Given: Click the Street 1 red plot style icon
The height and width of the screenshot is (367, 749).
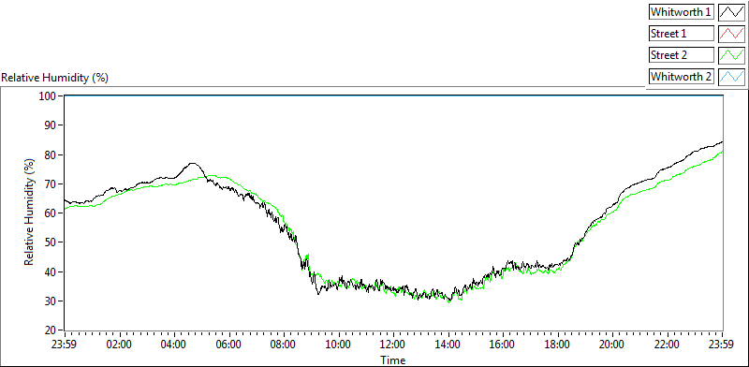Looking at the screenshot, I should 731,34.
